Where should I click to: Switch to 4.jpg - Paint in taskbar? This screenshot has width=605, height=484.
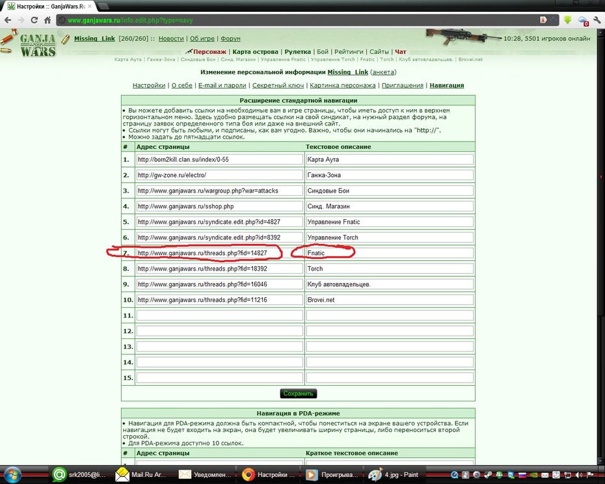(395, 475)
